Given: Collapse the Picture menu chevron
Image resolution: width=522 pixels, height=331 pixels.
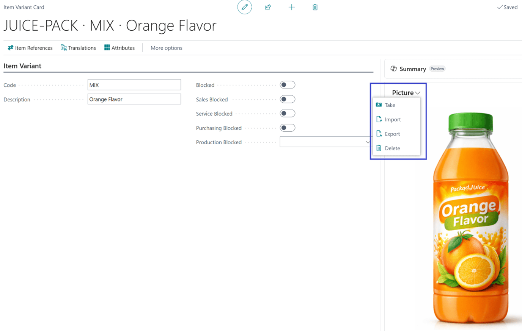Looking at the screenshot, I should [x=418, y=93].
